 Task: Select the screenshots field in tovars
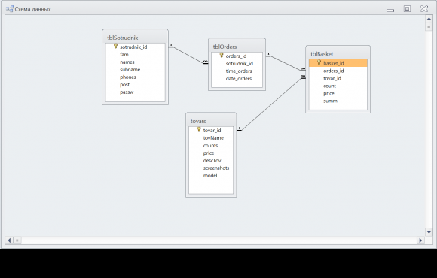click(216, 168)
